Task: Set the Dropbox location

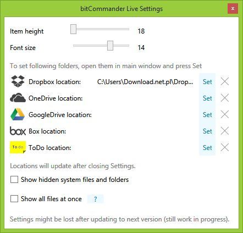Action: (x=207, y=81)
